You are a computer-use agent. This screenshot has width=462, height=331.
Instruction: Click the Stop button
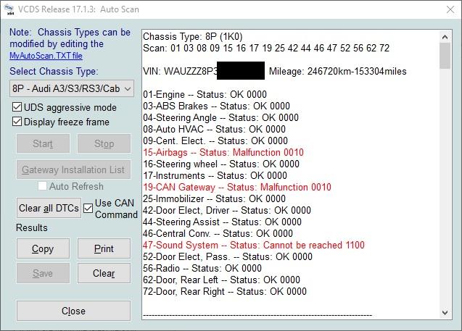click(x=104, y=143)
